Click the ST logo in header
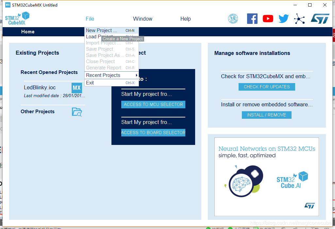Screen dimensions: 335x229 pyautogui.click(x=320, y=19)
